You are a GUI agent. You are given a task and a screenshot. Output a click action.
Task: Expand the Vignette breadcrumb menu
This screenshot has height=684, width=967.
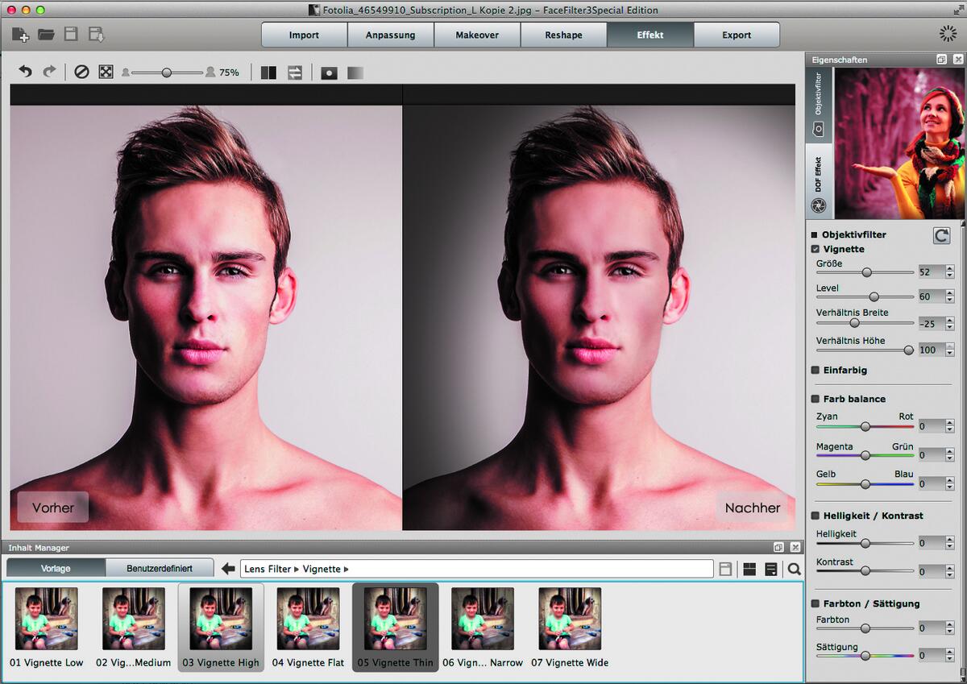(329, 568)
